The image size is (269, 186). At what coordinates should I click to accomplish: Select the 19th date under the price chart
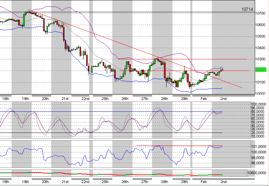tap(25, 99)
